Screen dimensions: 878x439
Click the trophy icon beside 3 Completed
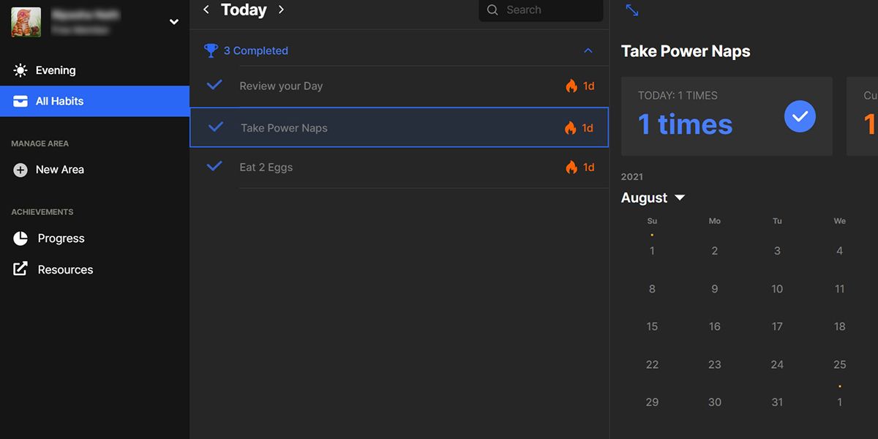tap(211, 50)
